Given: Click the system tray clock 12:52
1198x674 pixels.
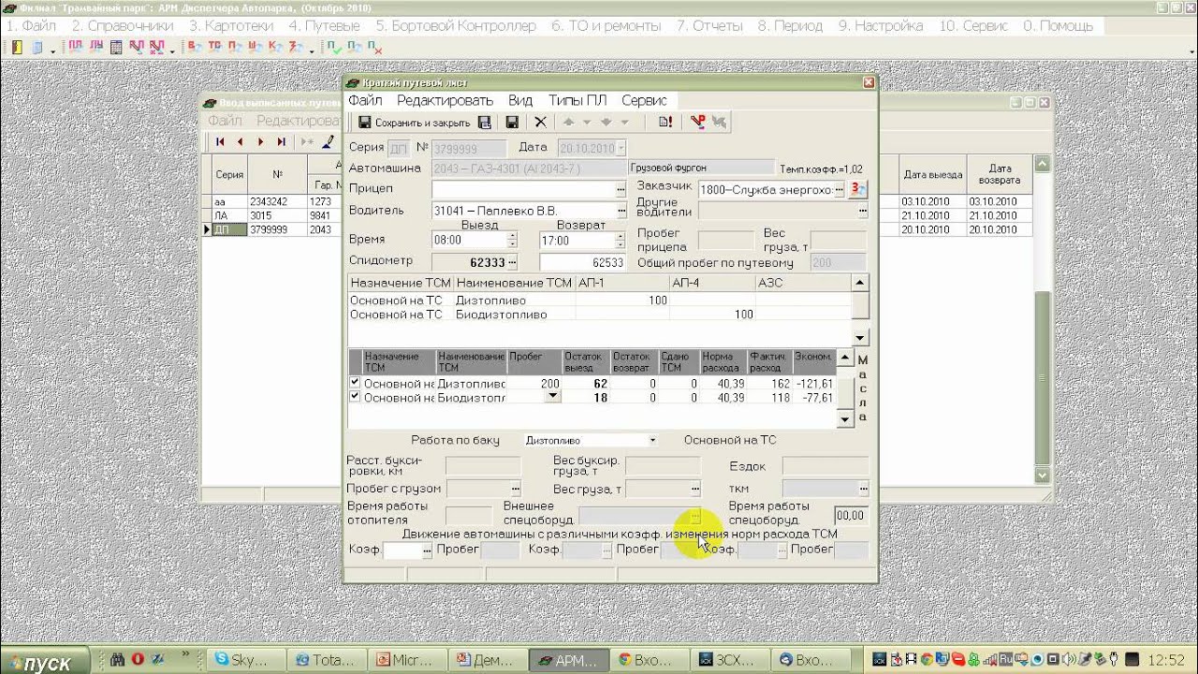Looking at the screenshot, I should point(1166,660).
